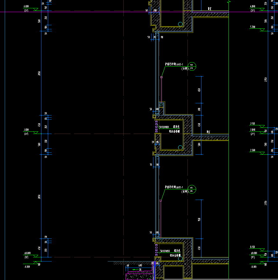Viewport: 278px width, 280px height.
Task: Select the green detail callout bubble above 2F
Action: coord(192,66)
